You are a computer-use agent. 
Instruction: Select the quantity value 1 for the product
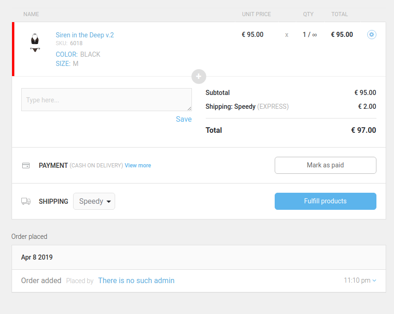(304, 34)
